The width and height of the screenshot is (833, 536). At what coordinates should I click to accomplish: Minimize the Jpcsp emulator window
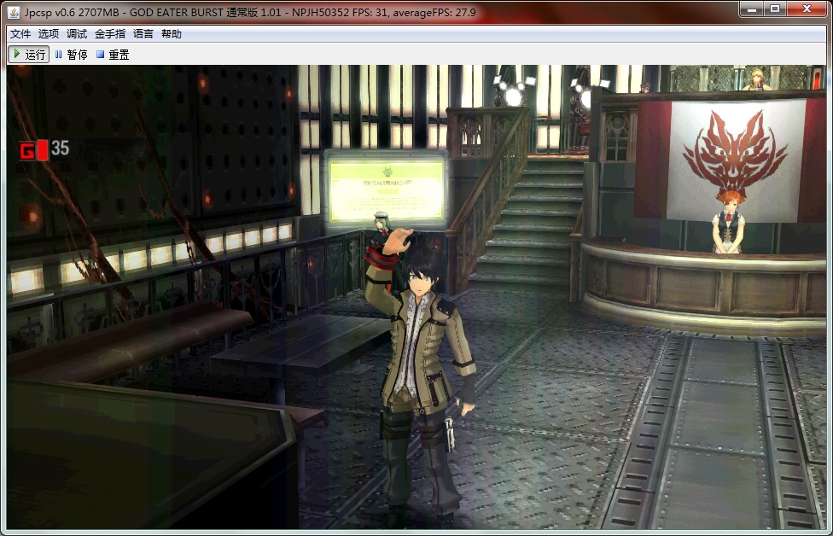click(x=750, y=9)
